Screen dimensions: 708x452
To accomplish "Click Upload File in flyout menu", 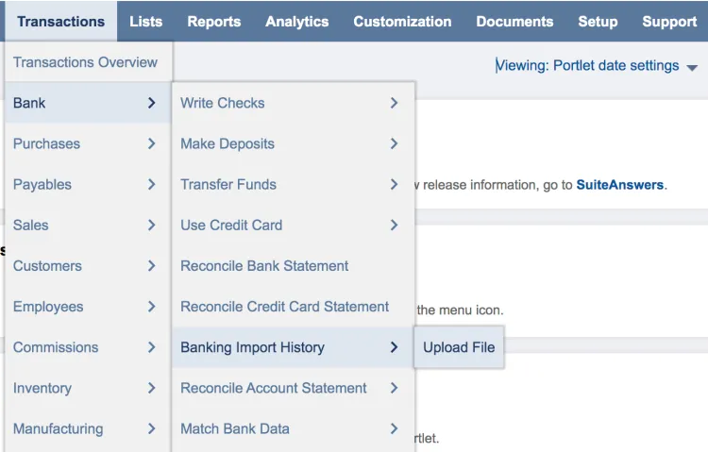I will (x=459, y=347).
